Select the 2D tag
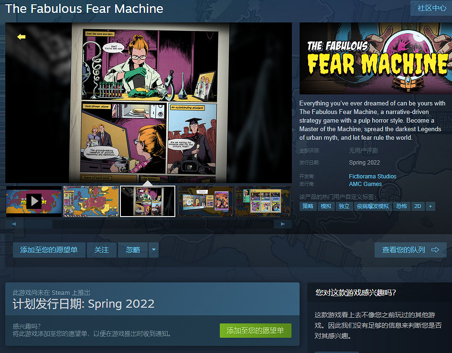This screenshot has height=353, width=452. coord(418,206)
